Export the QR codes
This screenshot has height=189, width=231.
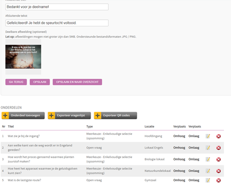point(115,116)
